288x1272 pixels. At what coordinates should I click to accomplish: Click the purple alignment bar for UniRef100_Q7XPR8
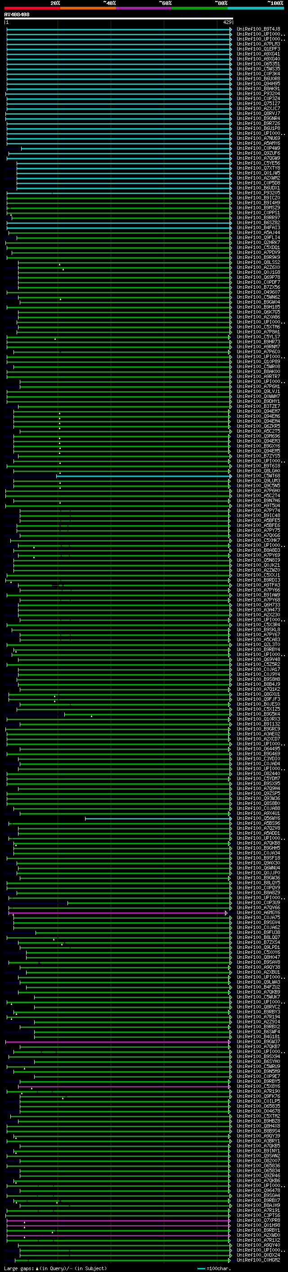pos(118,1221)
